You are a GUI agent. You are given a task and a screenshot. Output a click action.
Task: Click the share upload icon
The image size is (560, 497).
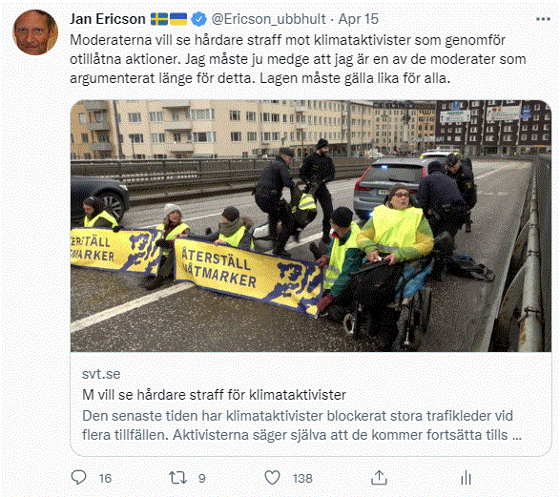tap(379, 477)
